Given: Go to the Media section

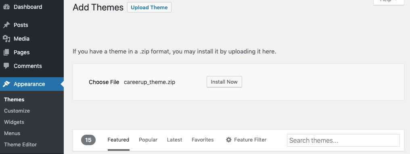Looking at the screenshot, I should tap(32, 39).
